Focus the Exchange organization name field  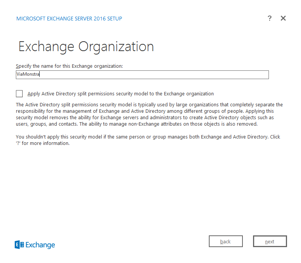[x=142, y=75]
